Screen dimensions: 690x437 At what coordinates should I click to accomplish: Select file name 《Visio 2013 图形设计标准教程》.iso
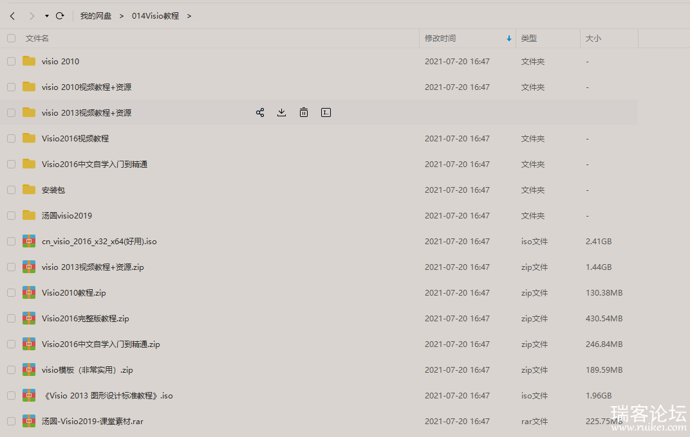click(107, 396)
